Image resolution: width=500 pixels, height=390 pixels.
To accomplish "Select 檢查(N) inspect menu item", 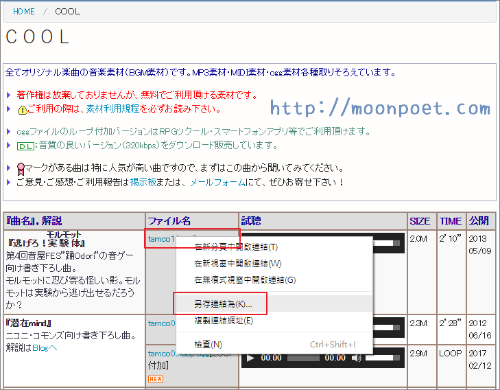I will (209, 344).
